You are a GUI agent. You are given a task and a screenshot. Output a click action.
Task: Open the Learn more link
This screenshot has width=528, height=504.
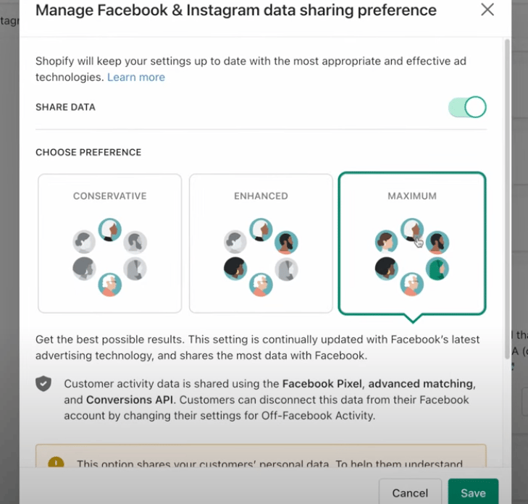[x=136, y=77]
